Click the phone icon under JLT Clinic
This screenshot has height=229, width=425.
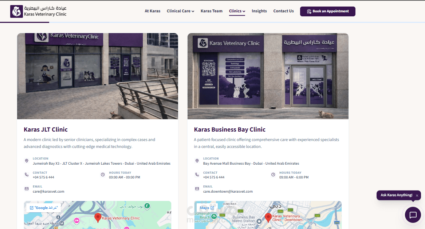pyautogui.click(x=27, y=174)
